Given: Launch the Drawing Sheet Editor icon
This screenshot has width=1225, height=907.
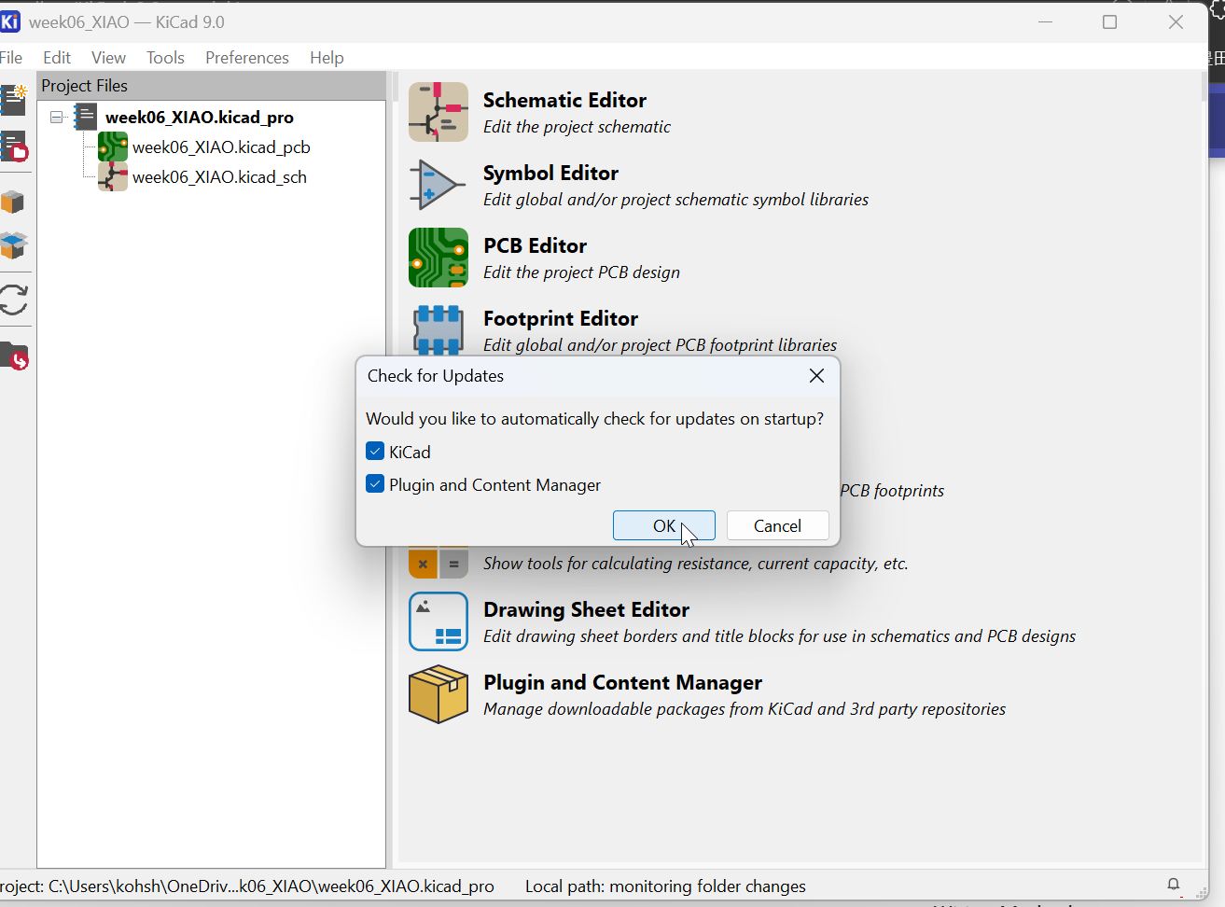Looking at the screenshot, I should pos(438,621).
